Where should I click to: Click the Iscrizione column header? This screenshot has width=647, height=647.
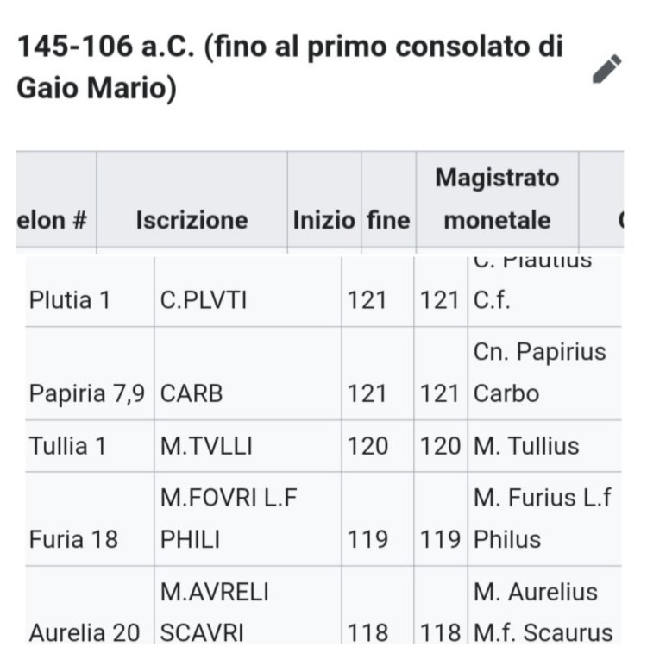click(x=192, y=220)
